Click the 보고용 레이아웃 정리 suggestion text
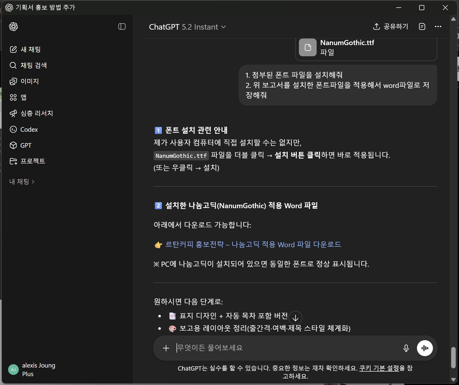This screenshot has width=459, height=385. click(265, 328)
